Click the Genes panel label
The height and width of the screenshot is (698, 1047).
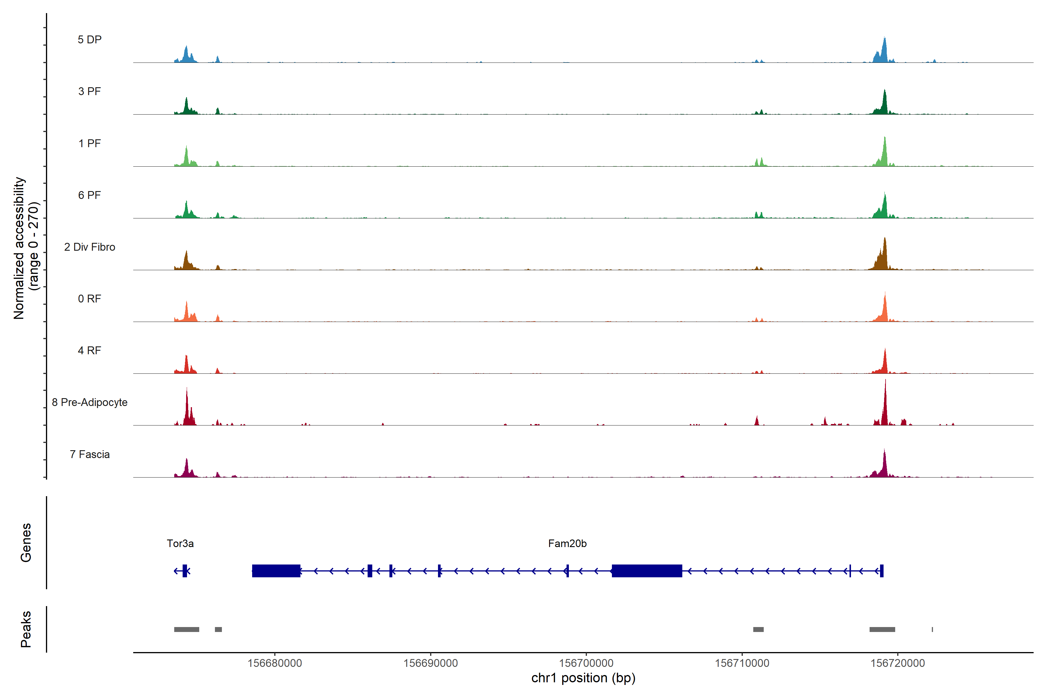[x=26, y=542]
